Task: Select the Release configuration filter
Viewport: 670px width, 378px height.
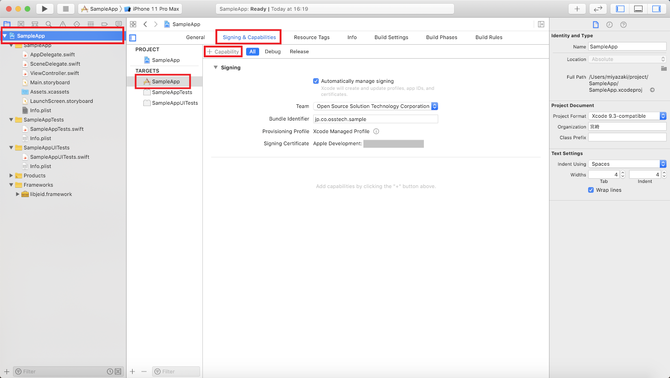Action: tap(299, 52)
